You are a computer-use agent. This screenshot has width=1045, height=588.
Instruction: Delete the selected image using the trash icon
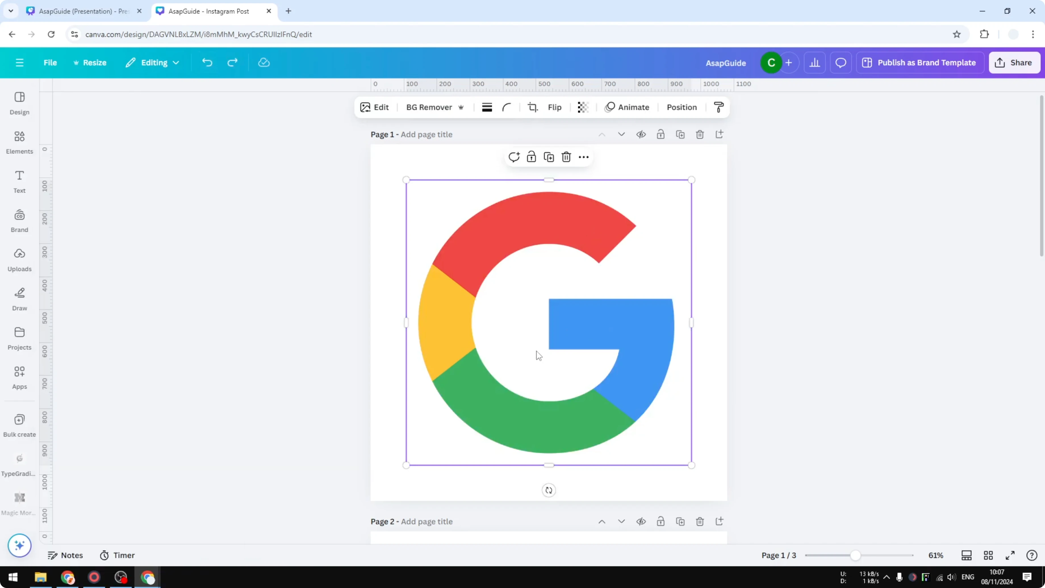566,157
